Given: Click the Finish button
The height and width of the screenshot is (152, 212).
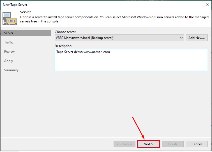Looking at the screenshot, I should 172,144.
